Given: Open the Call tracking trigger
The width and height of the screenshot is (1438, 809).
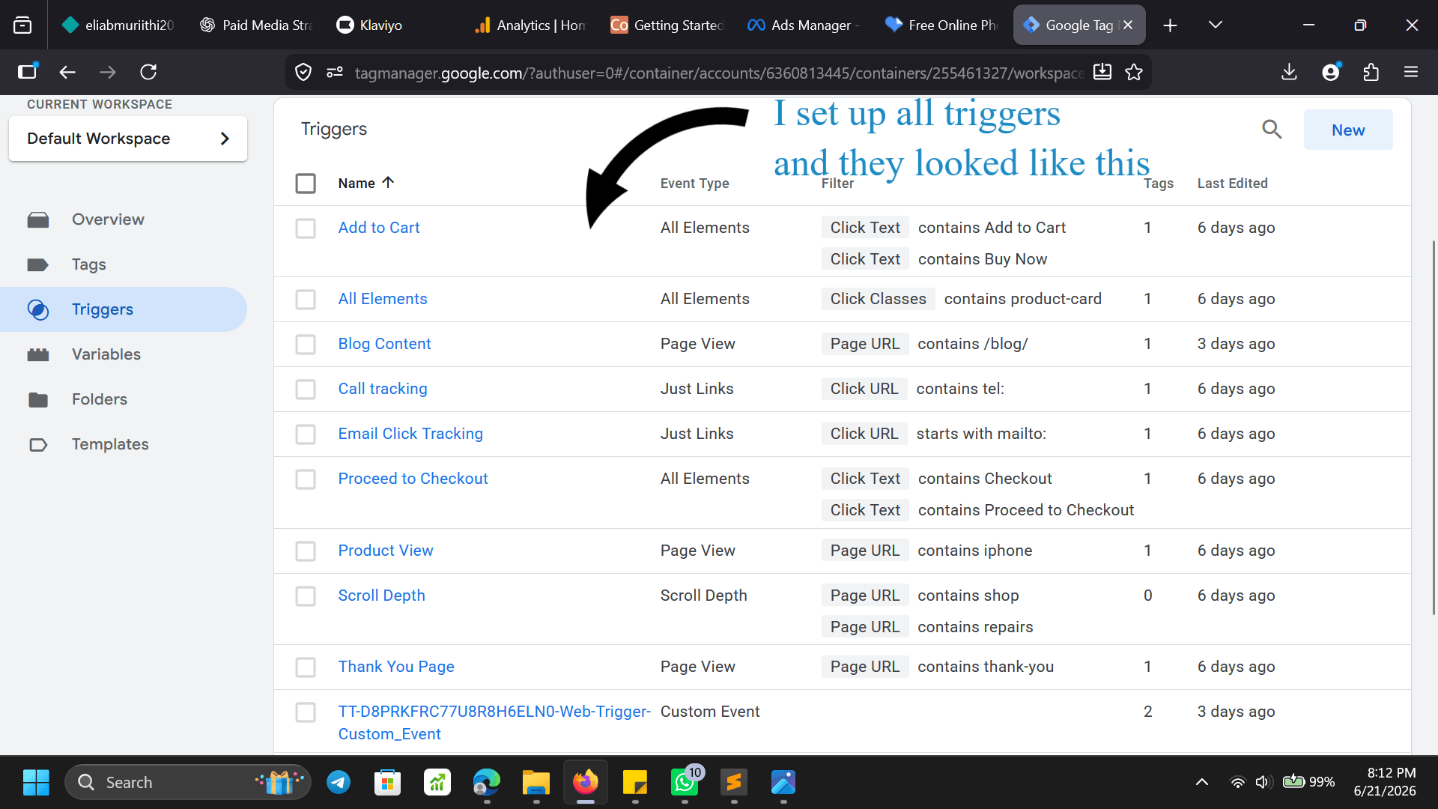Looking at the screenshot, I should [x=383, y=389].
